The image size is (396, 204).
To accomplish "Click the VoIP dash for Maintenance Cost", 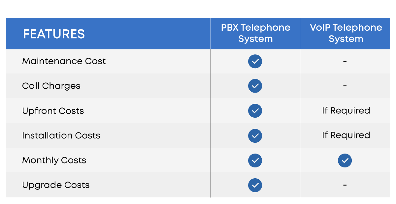I will tap(345, 61).
